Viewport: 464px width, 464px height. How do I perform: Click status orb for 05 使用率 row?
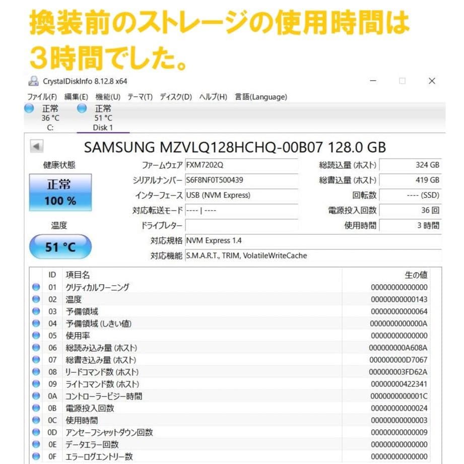(36, 336)
